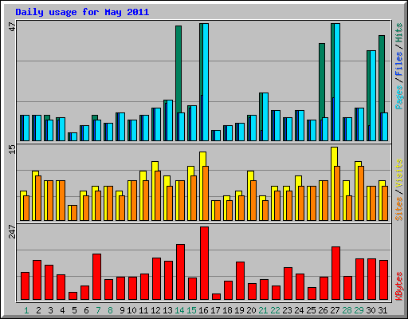Screen dimensions: 408x319
Task: Click green day label '15'
Action: coord(191,310)
